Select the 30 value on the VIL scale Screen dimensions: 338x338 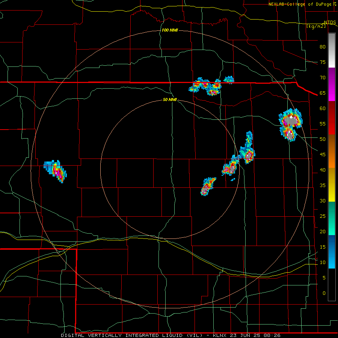click(323, 201)
